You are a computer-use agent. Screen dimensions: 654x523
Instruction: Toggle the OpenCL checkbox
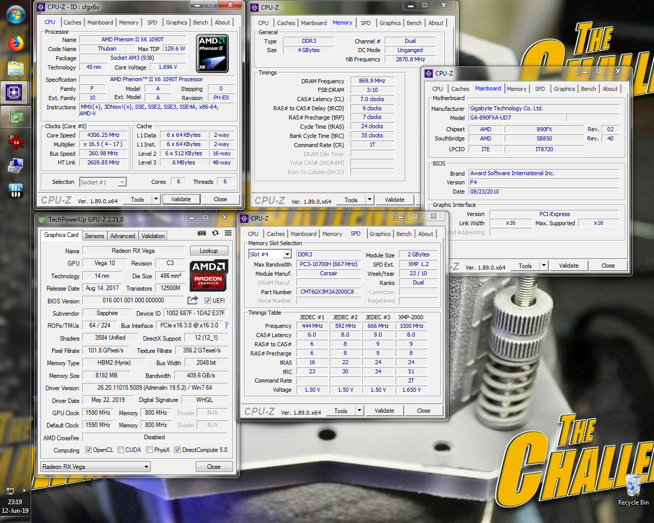[88, 450]
